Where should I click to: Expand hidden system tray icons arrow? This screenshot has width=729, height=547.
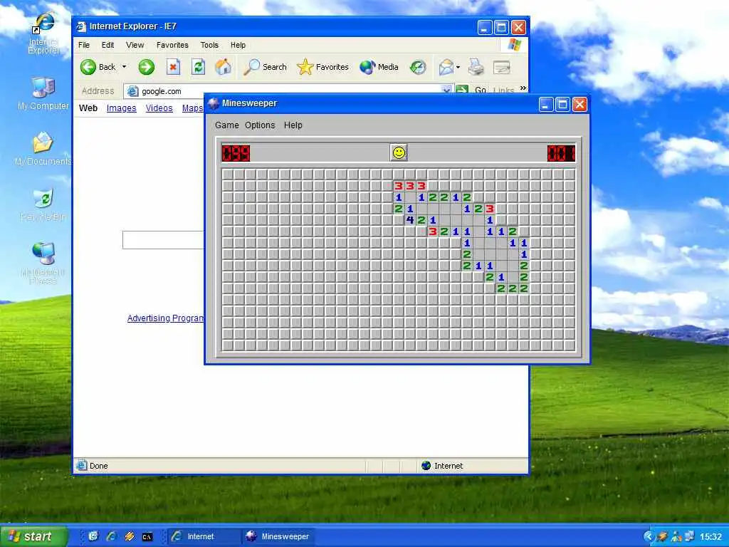[648, 536]
